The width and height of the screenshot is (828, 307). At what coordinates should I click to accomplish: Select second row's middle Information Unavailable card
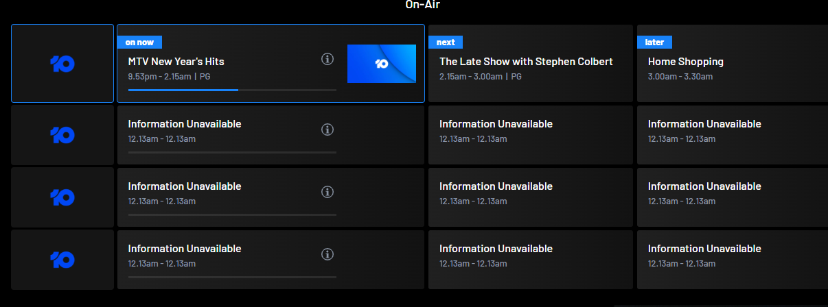531,134
